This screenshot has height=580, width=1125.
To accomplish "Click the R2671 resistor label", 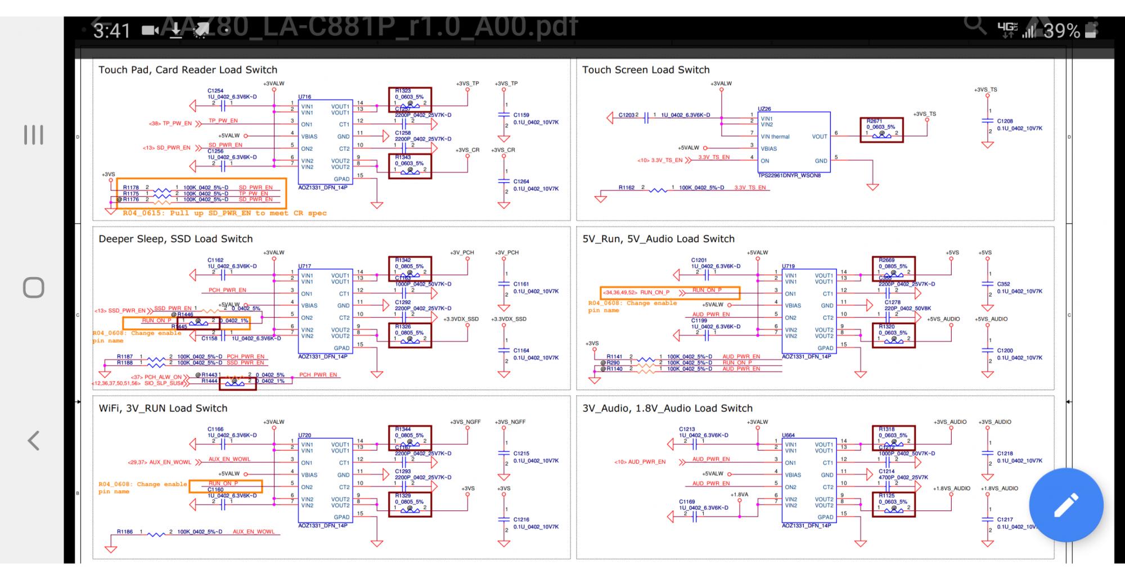I will (x=875, y=121).
